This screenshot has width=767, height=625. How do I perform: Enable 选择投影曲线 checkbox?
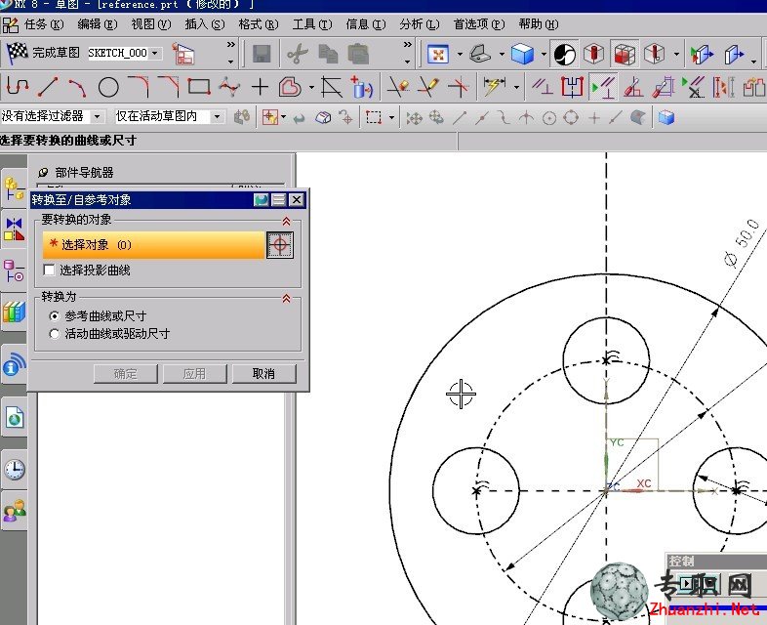coord(49,270)
